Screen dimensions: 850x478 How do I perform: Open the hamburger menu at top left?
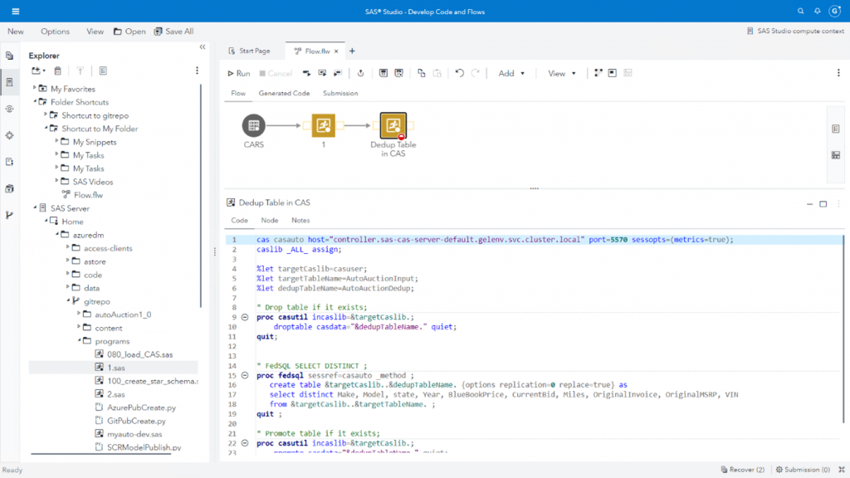coord(16,12)
